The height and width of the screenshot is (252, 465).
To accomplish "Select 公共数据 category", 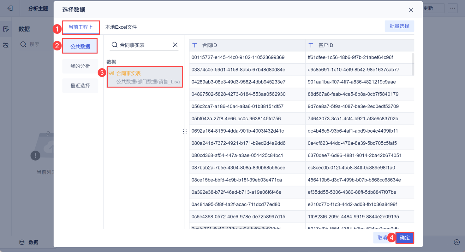I will [80, 46].
